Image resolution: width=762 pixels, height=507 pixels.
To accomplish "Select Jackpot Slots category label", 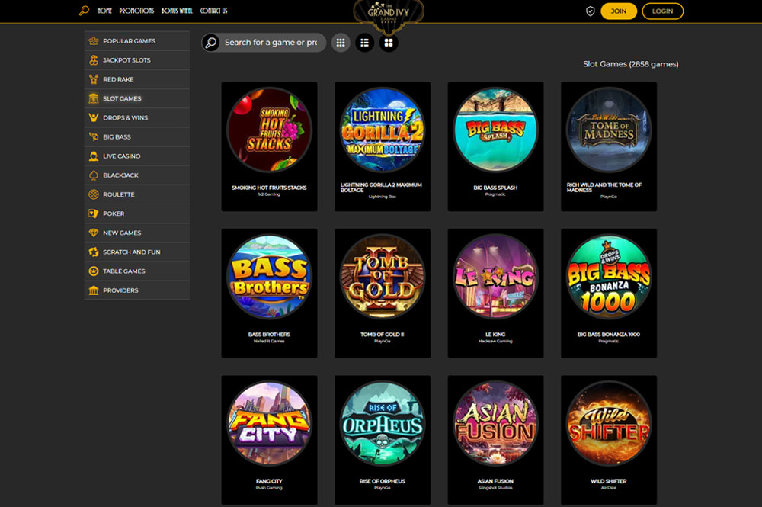I will tap(126, 60).
